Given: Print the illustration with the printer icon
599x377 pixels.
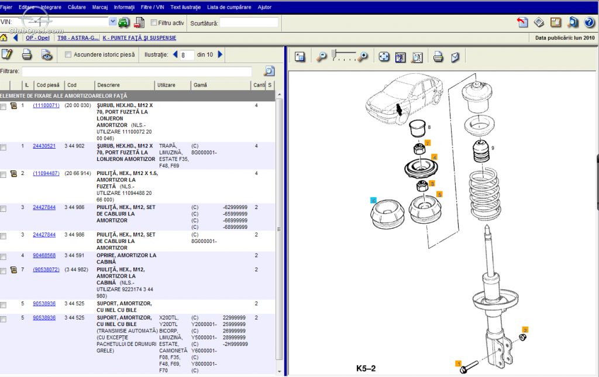Looking at the screenshot, I should click(438, 57).
